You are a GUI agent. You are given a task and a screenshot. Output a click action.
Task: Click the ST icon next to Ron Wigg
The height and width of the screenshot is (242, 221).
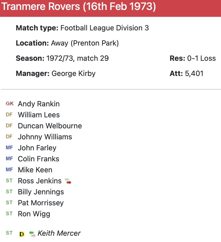pos(9,214)
